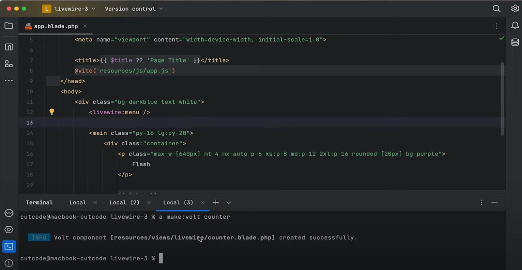Click the 'Page Title' string
522x270 pixels.
(168, 60)
